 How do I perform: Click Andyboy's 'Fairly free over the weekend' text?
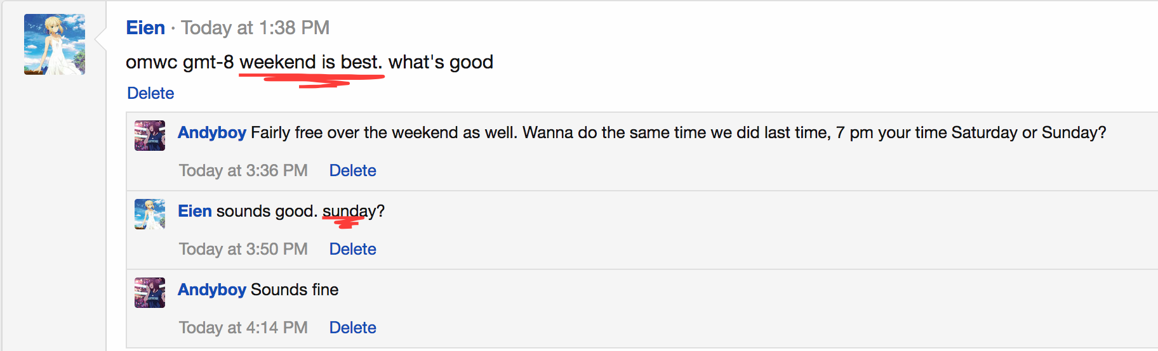[x=679, y=132]
